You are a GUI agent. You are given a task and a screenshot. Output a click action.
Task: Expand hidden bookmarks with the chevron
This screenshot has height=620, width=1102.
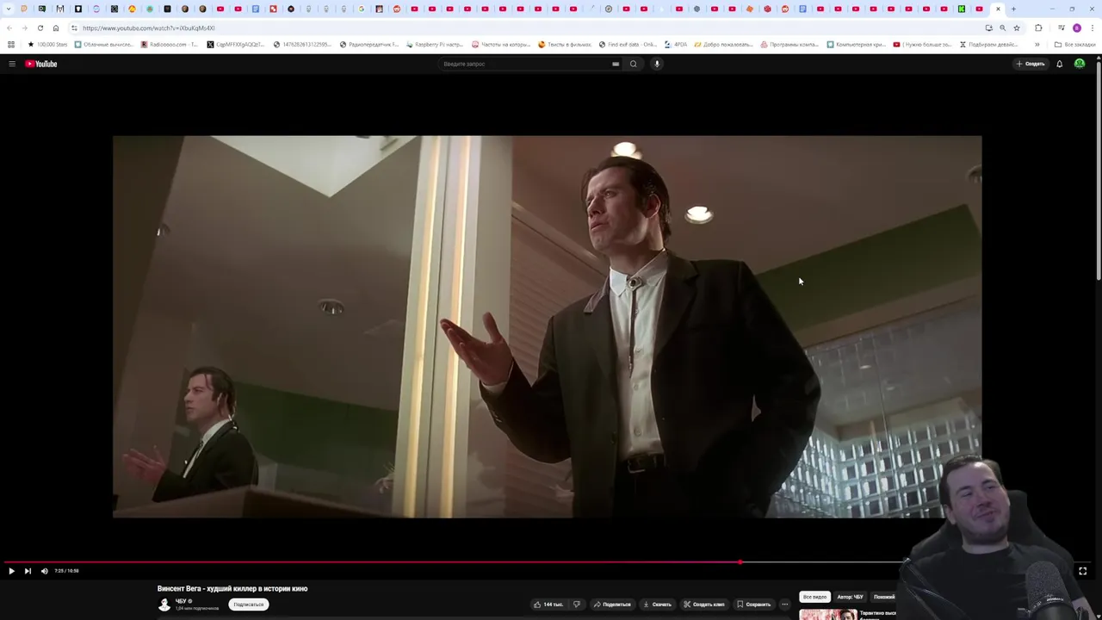tap(1037, 45)
